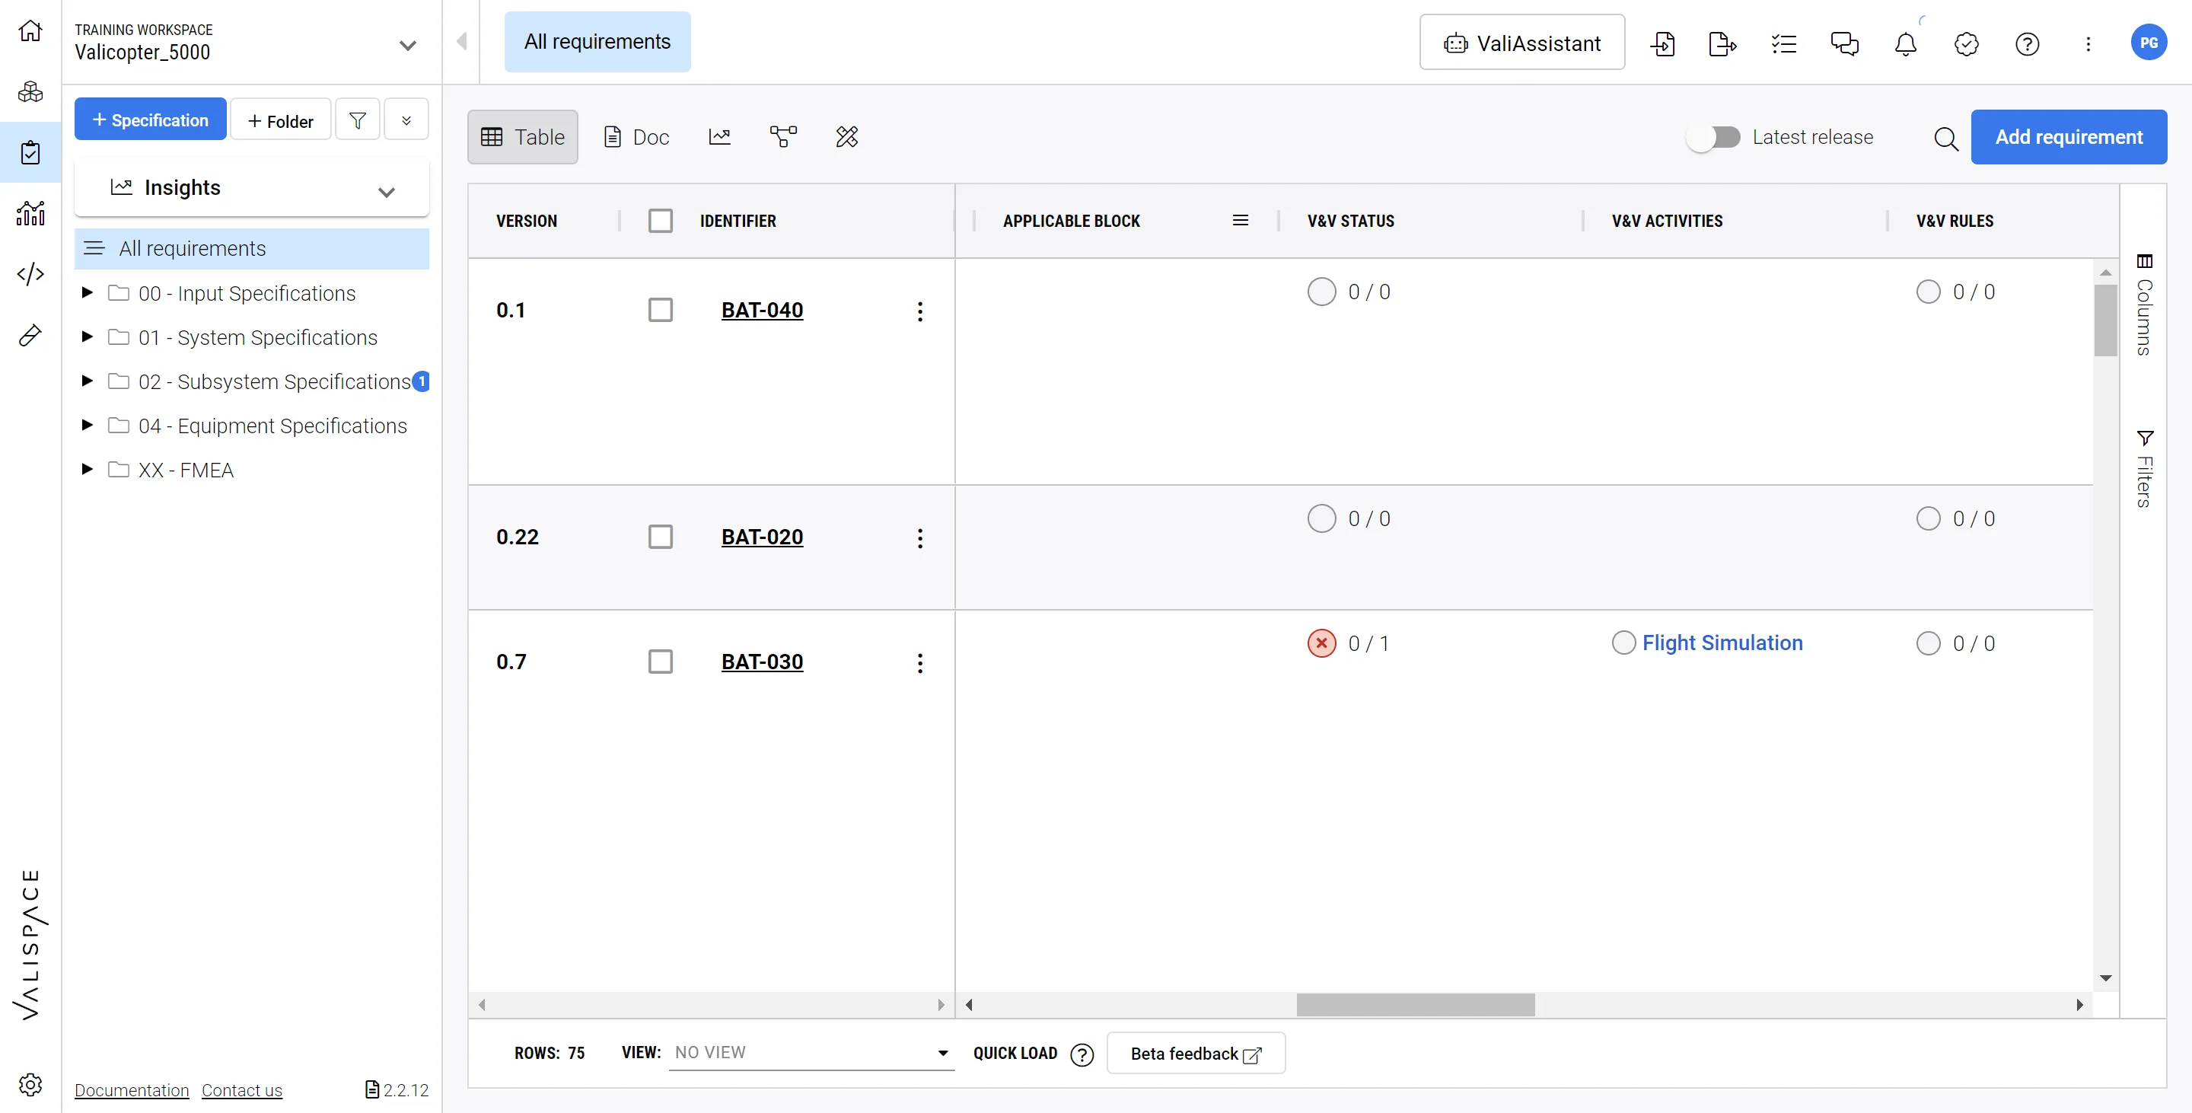Viewport: 2192px width, 1113px height.
Task: Open the test/pencil module icon in sidebar
Action: [30, 335]
